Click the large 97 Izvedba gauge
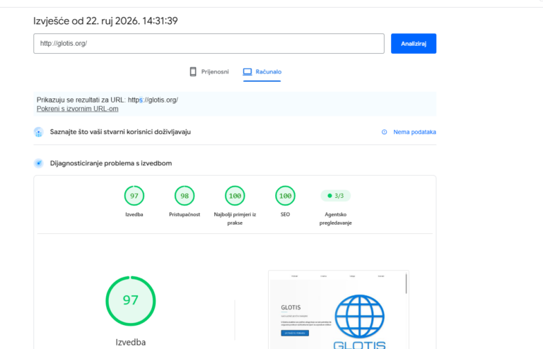Screen dimensions: 543x349 (131, 301)
